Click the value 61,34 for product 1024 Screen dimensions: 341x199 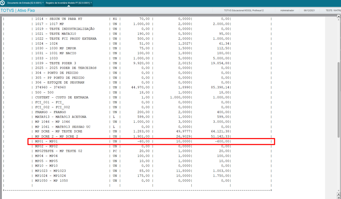(224, 43)
